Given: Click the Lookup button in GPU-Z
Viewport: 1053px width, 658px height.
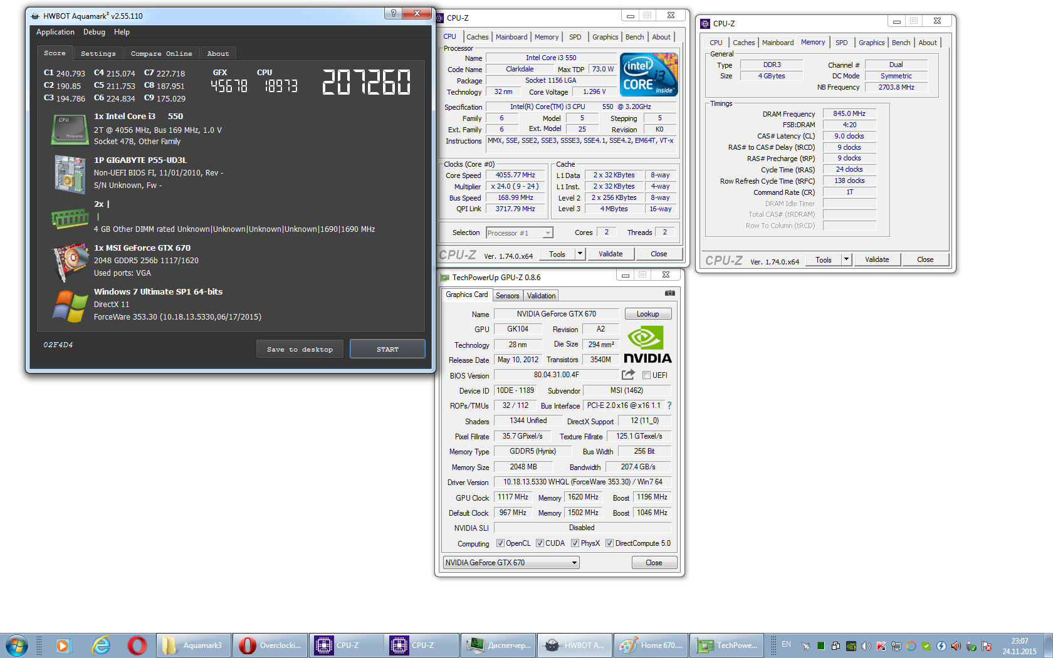Looking at the screenshot, I should 647,314.
